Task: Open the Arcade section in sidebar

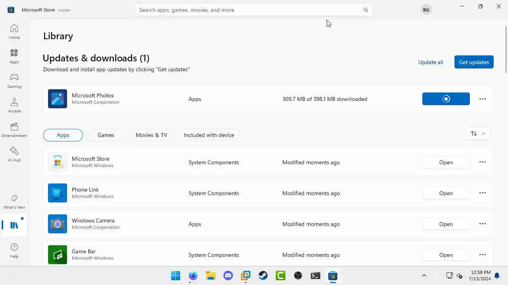Action: click(x=14, y=105)
